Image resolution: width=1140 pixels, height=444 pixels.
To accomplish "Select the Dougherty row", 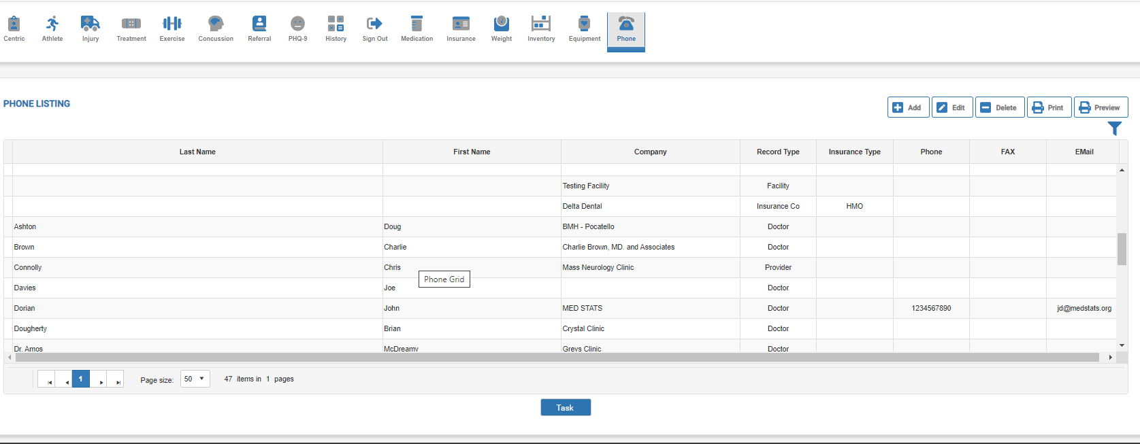I will [x=560, y=328].
